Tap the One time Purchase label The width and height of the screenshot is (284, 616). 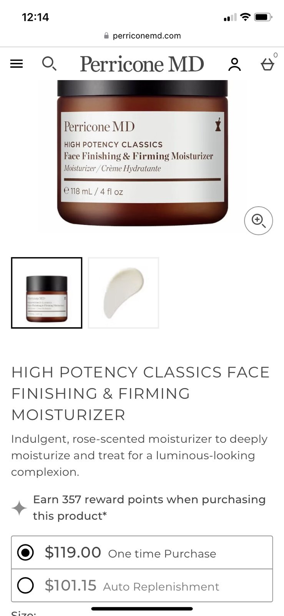pyautogui.click(x=162, y=554)
